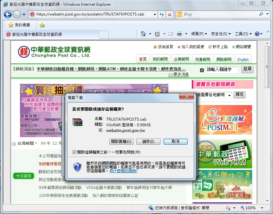Click the Help question mark icon
This screenshot has height=214, width=273.
point(257,34)
